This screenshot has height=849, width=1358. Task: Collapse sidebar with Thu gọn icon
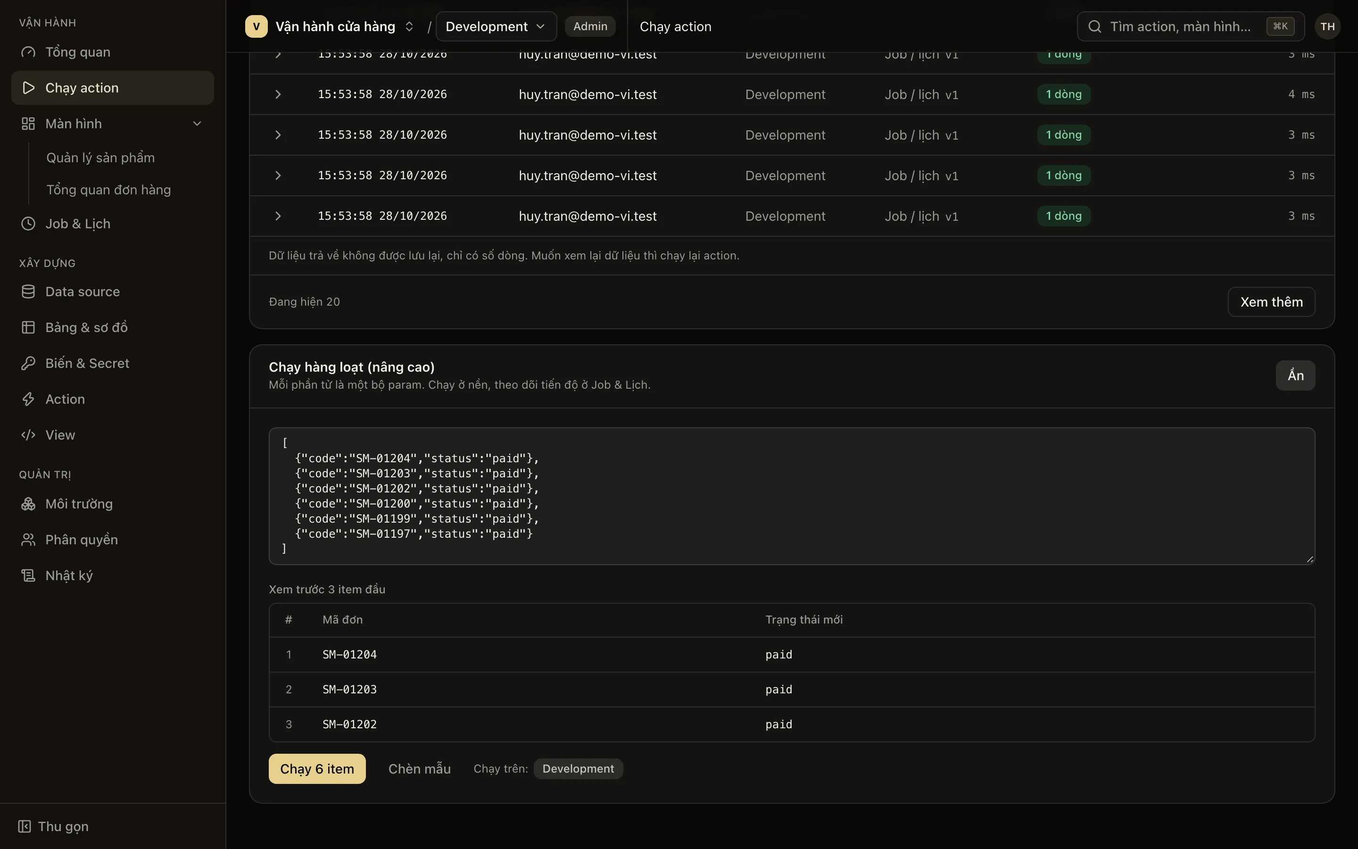(x=24, y=826)
